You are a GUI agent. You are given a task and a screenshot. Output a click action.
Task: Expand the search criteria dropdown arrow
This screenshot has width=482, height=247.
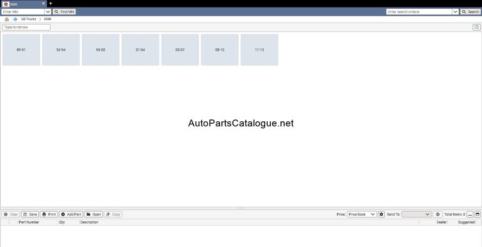[456, 12]
